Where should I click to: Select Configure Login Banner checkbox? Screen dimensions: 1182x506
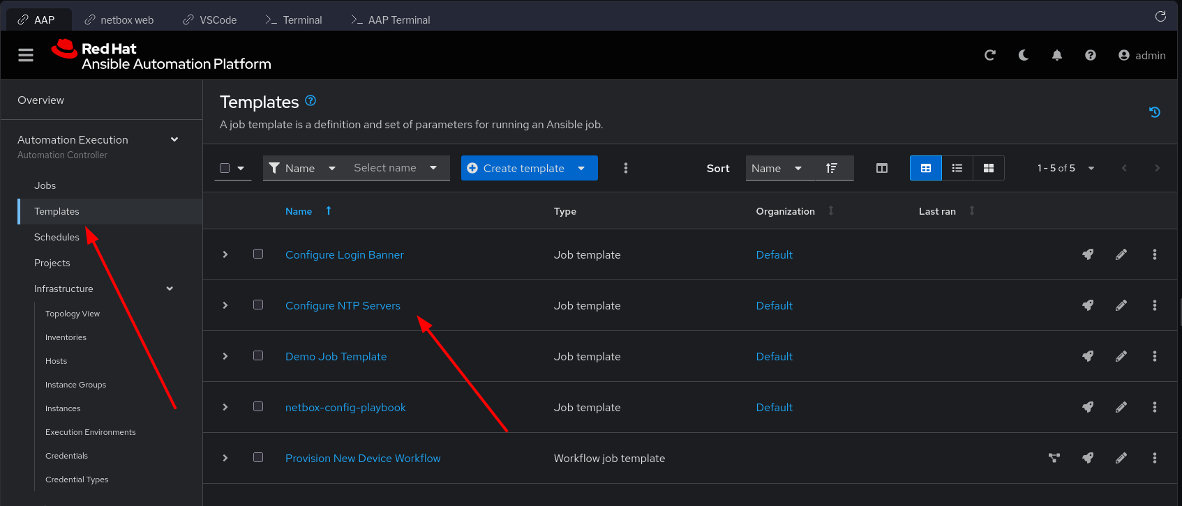[x=258, y=254]
